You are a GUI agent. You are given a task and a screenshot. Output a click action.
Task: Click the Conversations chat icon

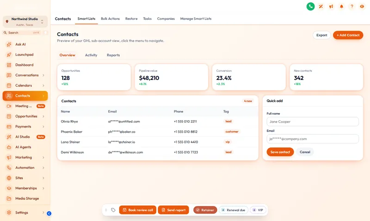click(x=9, y=75)
